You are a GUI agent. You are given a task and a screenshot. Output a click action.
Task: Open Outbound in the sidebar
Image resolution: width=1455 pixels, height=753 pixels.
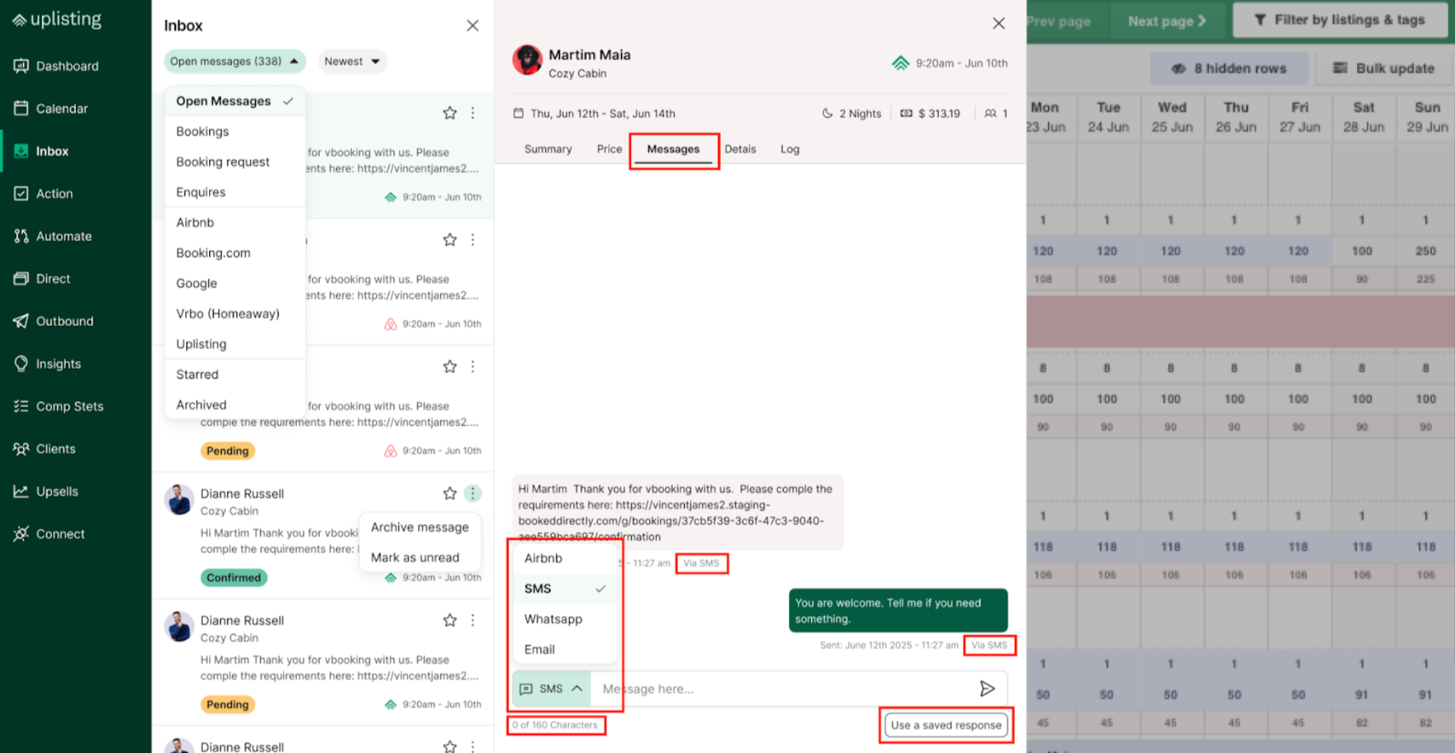point(54,321)
